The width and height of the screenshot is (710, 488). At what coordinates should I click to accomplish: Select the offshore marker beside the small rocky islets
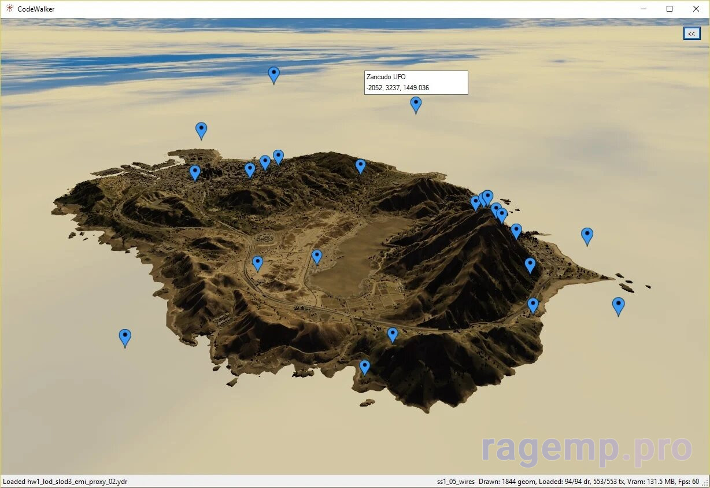click(x=619, y=305)
